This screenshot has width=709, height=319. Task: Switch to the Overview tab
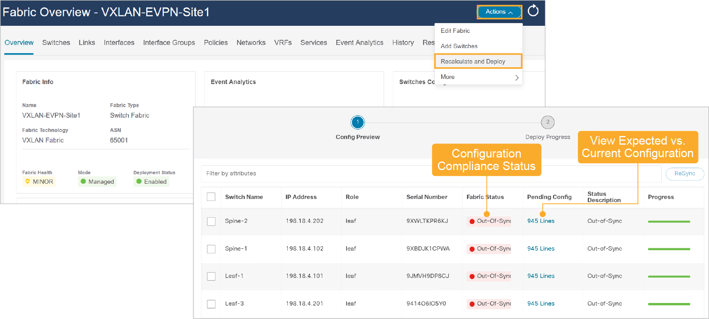(x=19, y=43)
